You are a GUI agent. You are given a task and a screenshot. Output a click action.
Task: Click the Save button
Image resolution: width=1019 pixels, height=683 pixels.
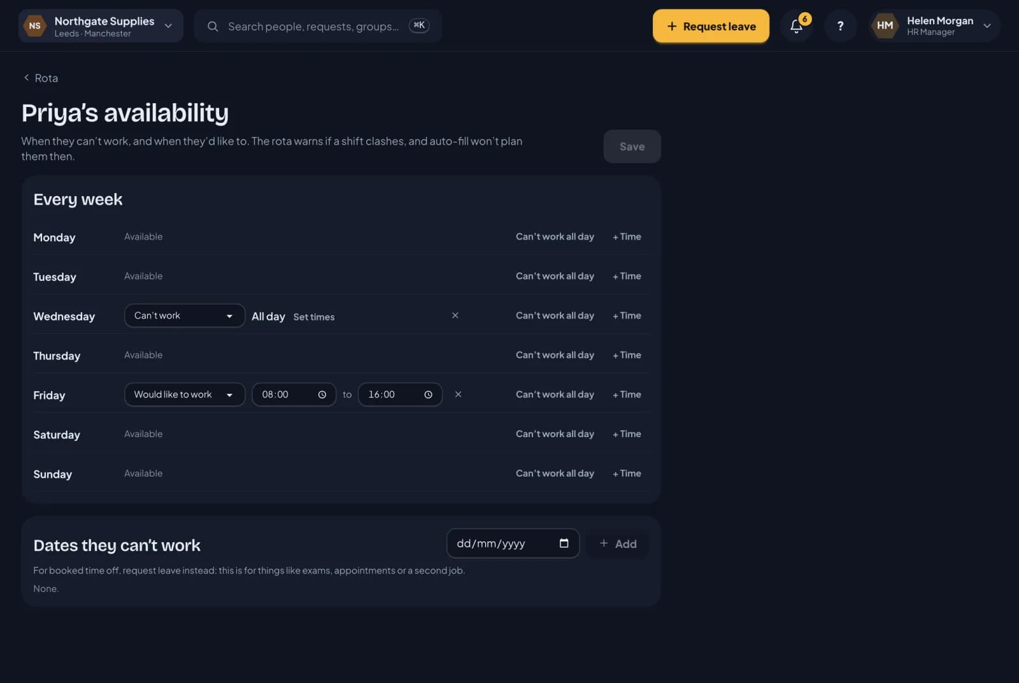point(632,147)
